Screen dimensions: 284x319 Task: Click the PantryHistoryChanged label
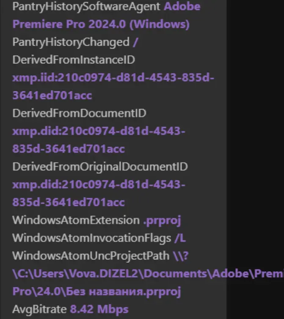click(71, 42)
